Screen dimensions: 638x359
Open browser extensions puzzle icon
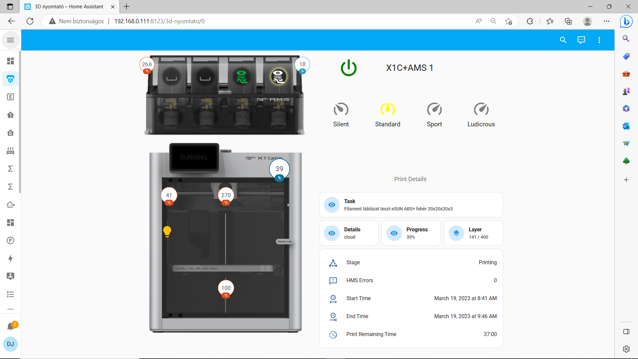(x=530, y=21)
